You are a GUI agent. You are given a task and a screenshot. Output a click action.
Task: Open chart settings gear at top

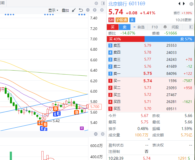click(96, 3)
